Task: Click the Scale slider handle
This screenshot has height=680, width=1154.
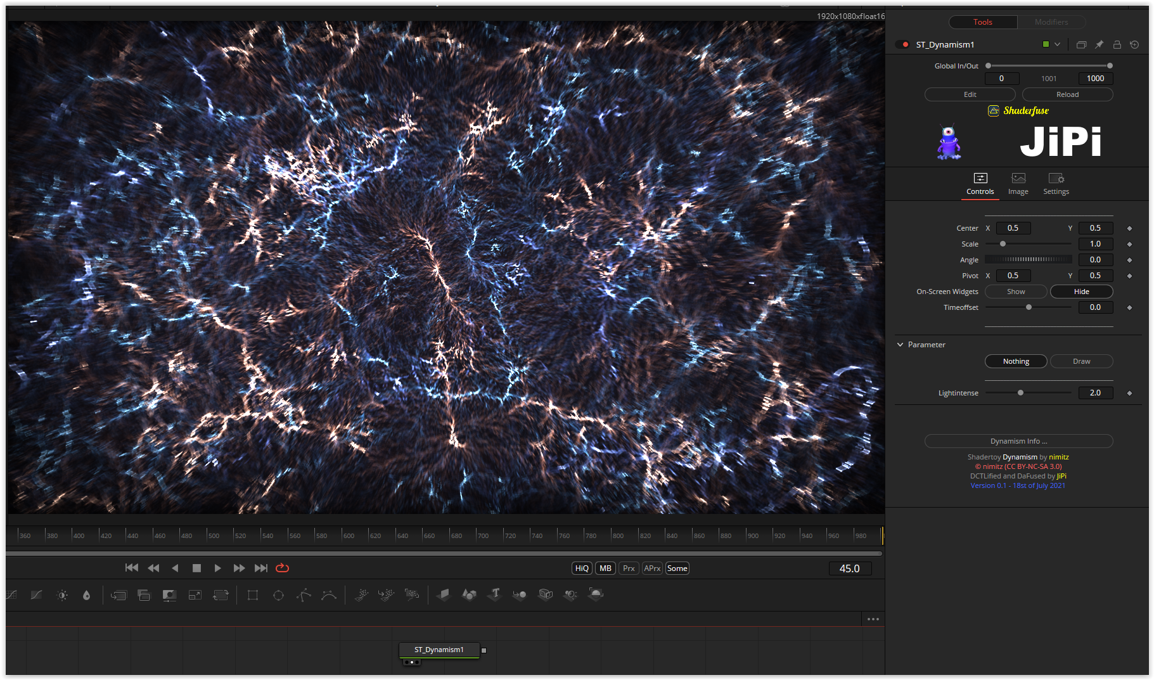Action: tap(1003, 244)
